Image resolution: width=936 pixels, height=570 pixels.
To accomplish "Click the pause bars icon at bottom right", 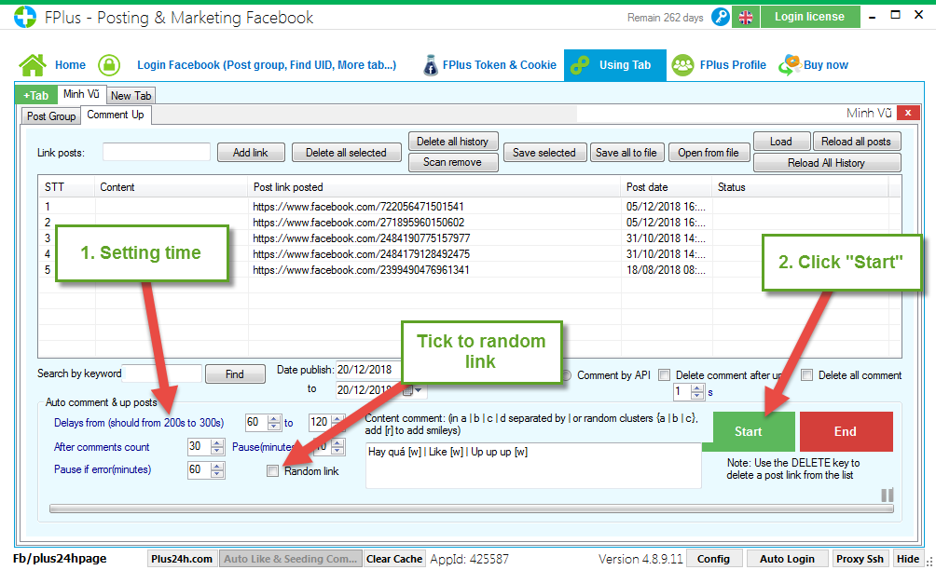I will pyautogui.click(x=887, y=495).
